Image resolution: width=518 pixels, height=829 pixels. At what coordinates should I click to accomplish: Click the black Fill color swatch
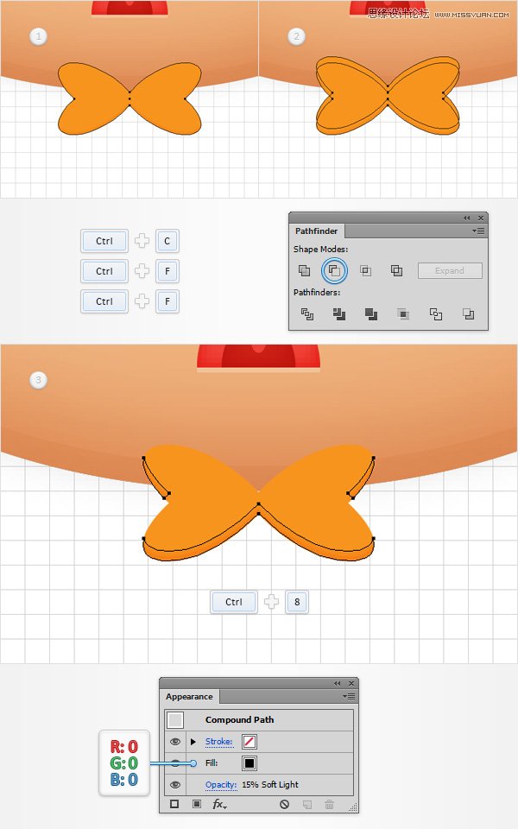[250, 763]
